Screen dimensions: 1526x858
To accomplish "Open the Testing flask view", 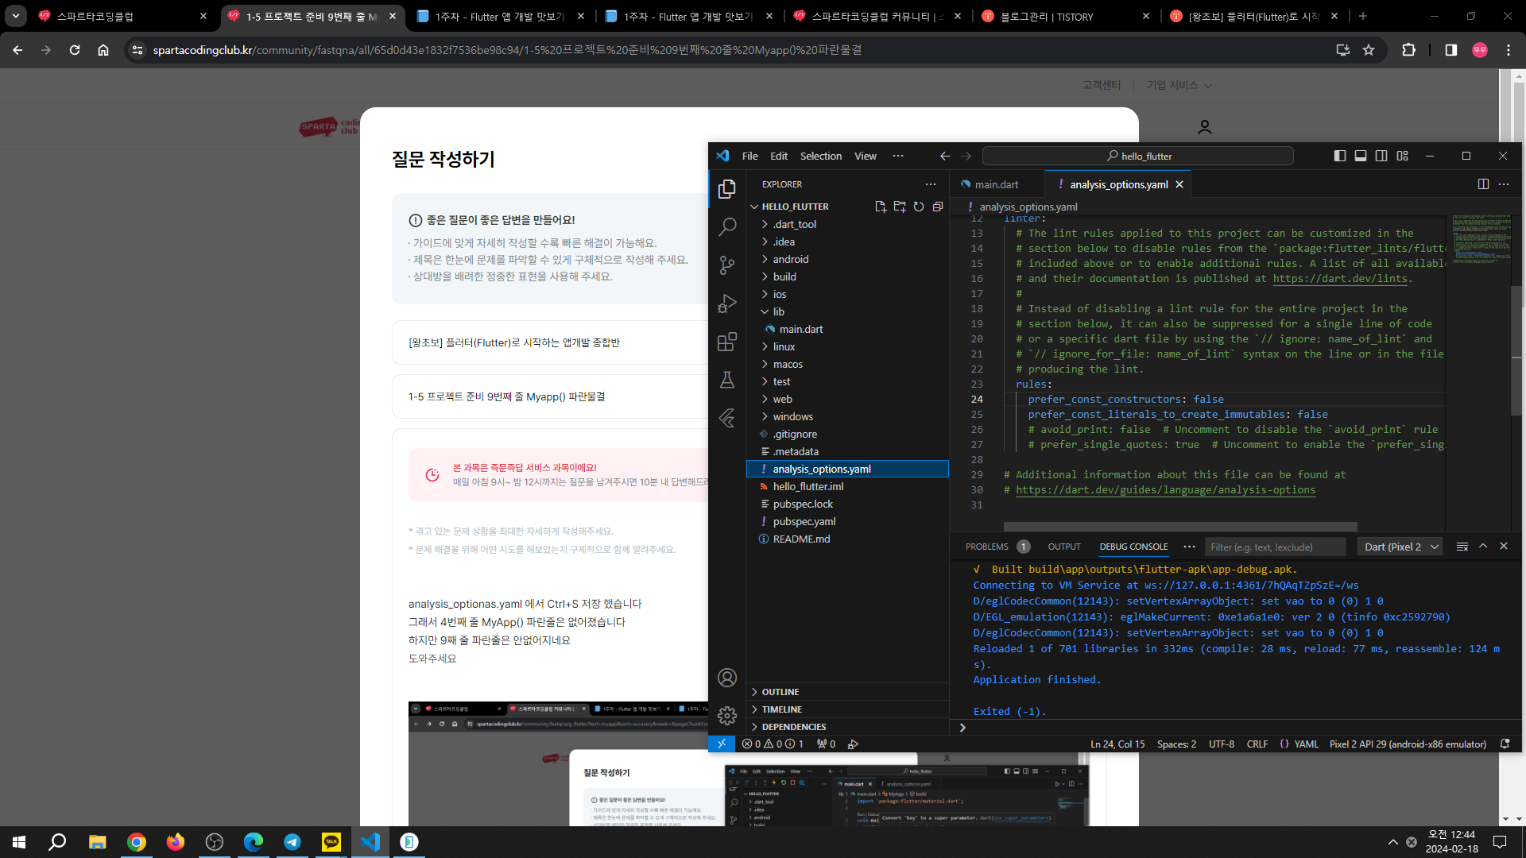I will pyautogui.click(x=726, y=380).
